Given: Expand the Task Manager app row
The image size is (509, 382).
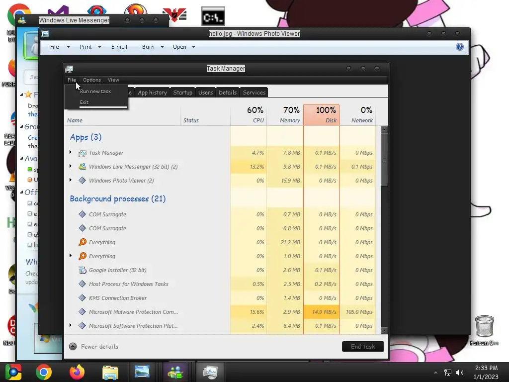Looking at the screenshot, I should pyautogui.click(x=71, y=152).
